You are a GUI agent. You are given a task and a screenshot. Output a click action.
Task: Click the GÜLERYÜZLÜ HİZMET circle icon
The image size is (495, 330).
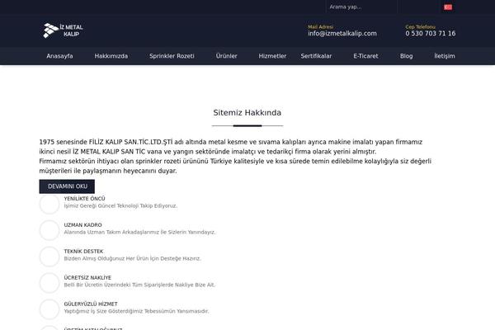click(x=49, y=309)
